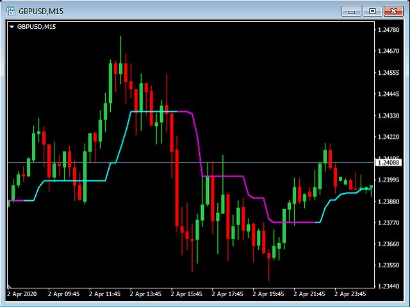Click the current price tag 1.24088
The width and height of the screenshot is (410, 307).
388,162
